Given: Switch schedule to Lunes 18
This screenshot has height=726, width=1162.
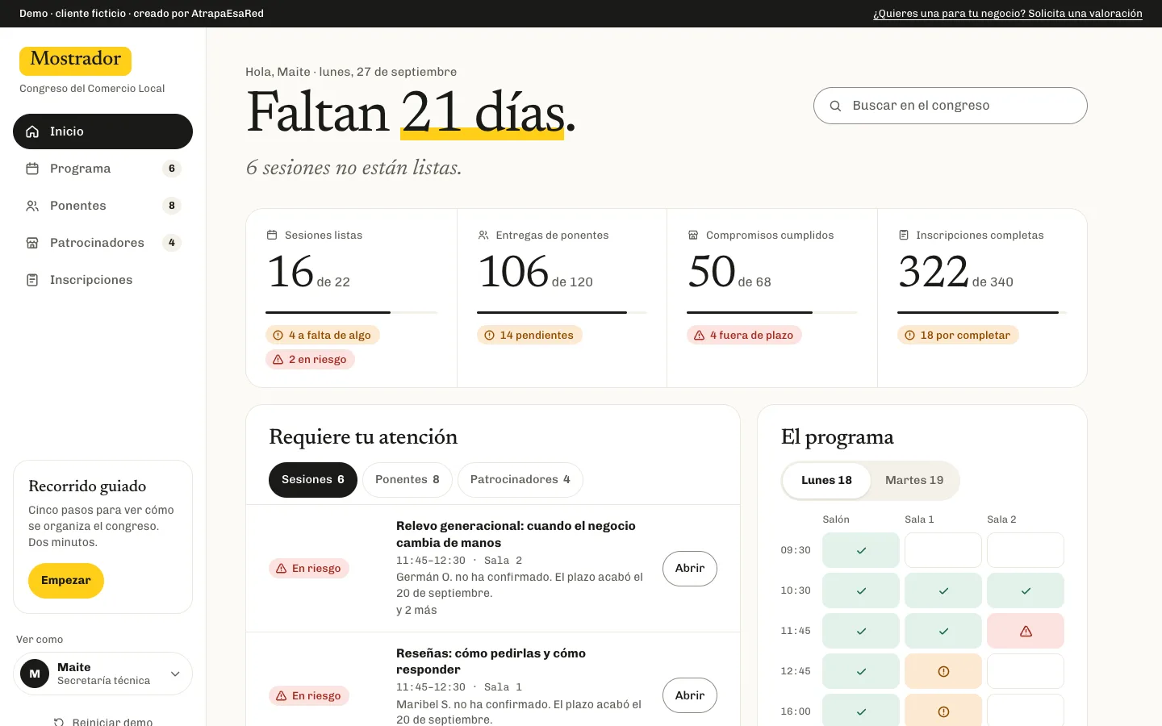Looking at the screenshot, I should [x=826, y=480].
